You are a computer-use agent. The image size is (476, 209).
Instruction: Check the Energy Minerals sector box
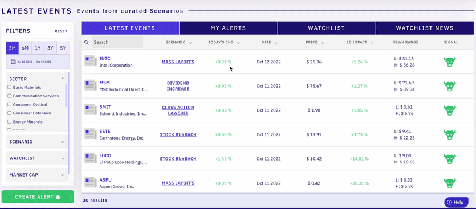coord(10,122)
